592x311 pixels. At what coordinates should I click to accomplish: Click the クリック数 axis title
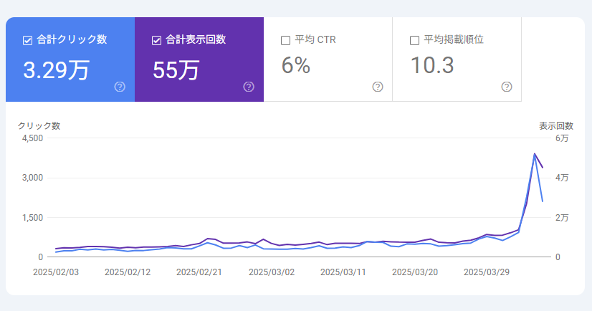coord(39,126)
